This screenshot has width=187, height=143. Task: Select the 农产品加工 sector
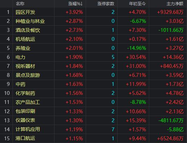(x=28, y=102)
